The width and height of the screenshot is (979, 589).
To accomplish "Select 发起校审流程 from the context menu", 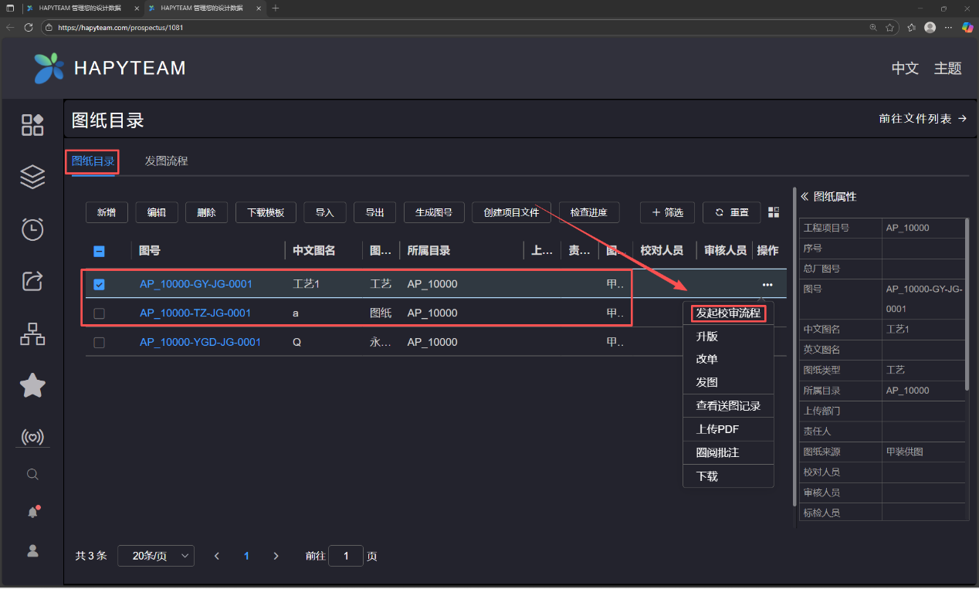I will point(728,313).
